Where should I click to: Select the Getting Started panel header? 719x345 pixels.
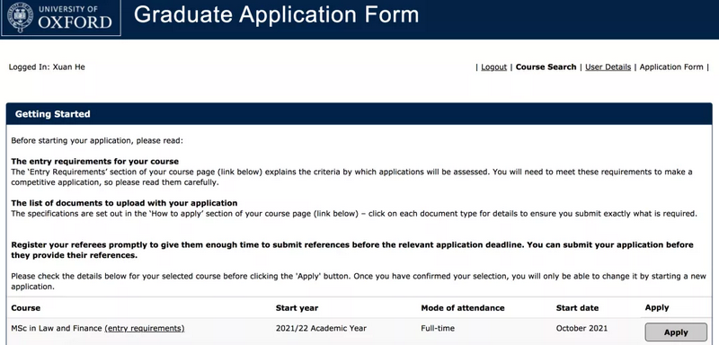[359, 114]
